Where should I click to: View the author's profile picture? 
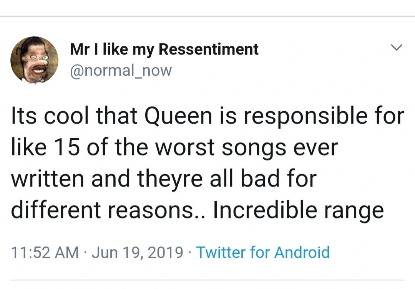click(35, 60)
